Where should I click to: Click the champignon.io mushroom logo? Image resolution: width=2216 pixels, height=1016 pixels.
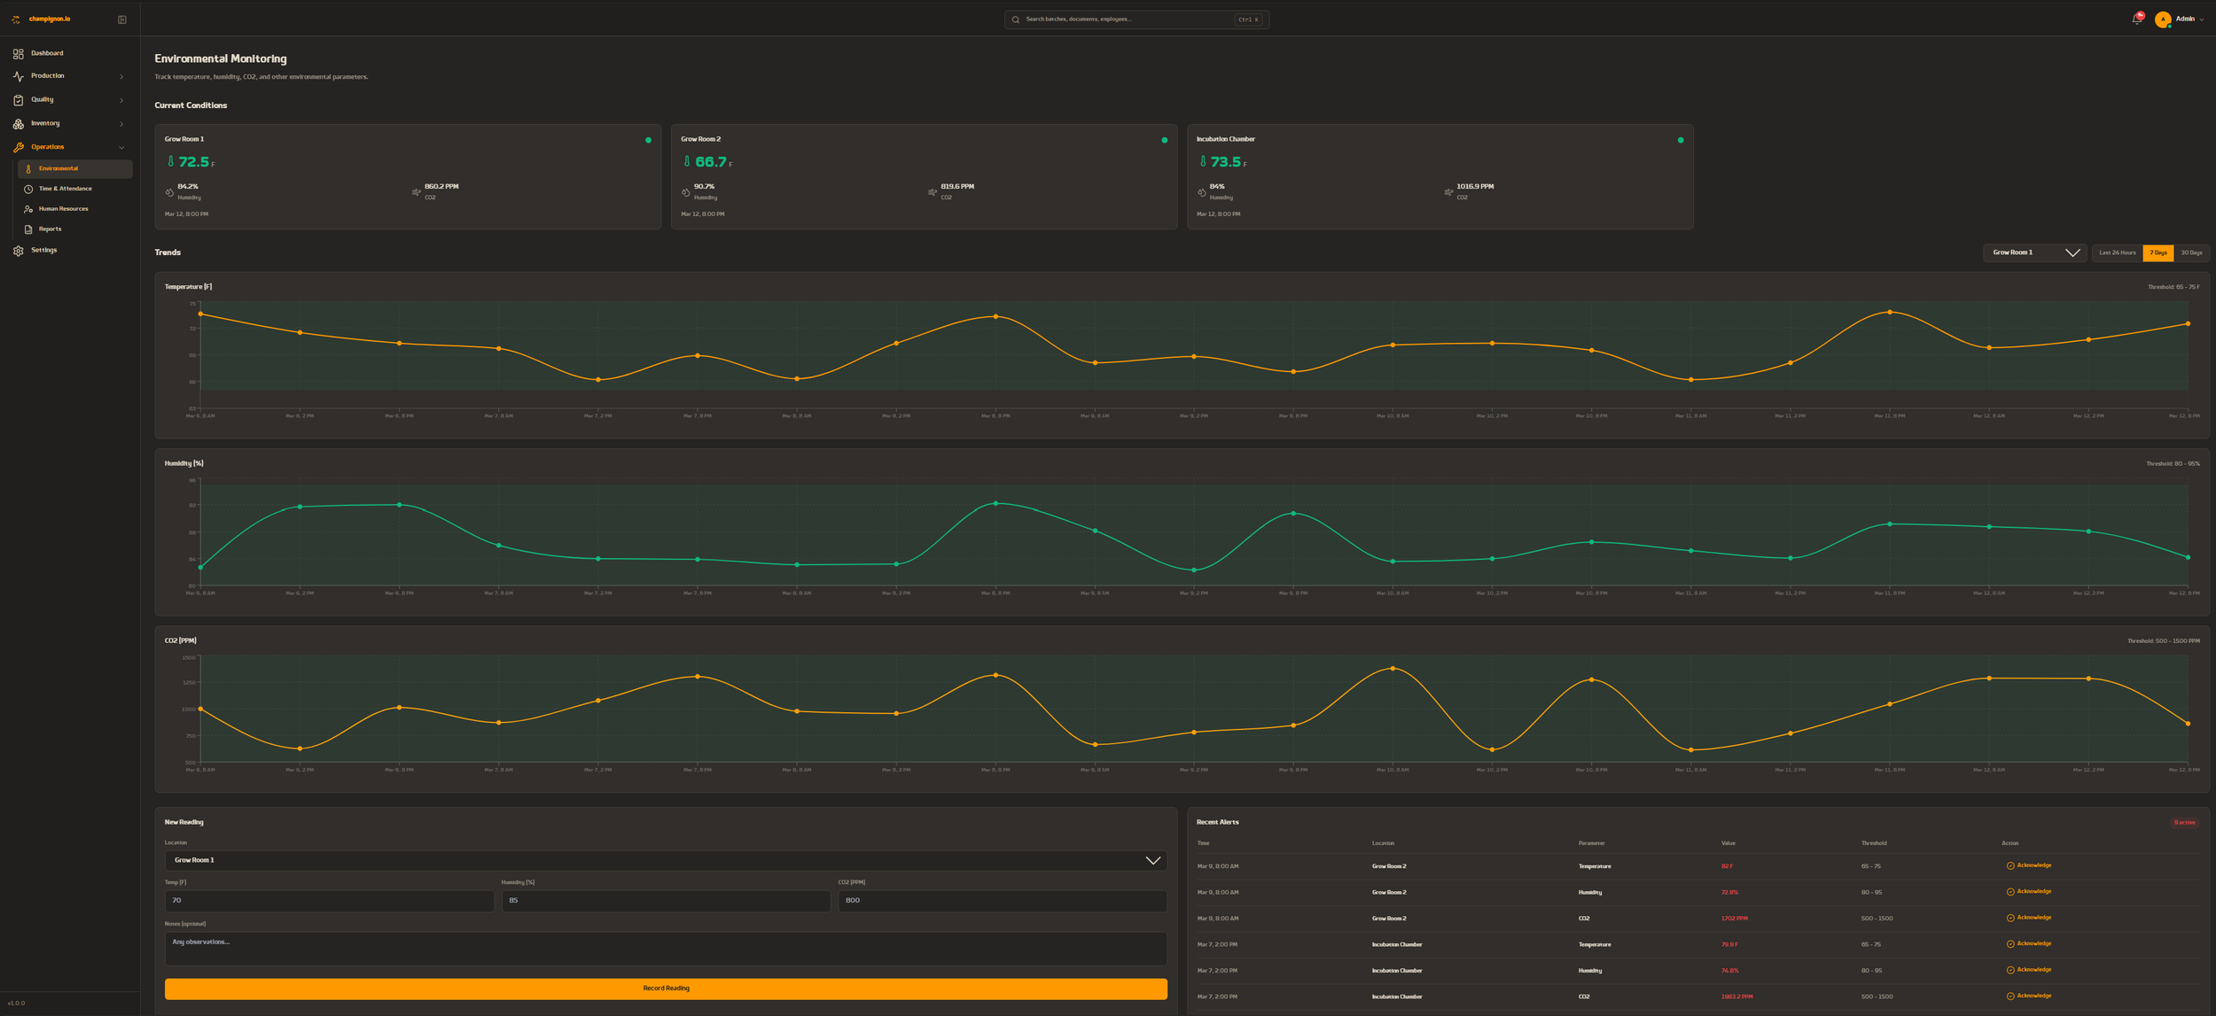[x=16, y=19]
